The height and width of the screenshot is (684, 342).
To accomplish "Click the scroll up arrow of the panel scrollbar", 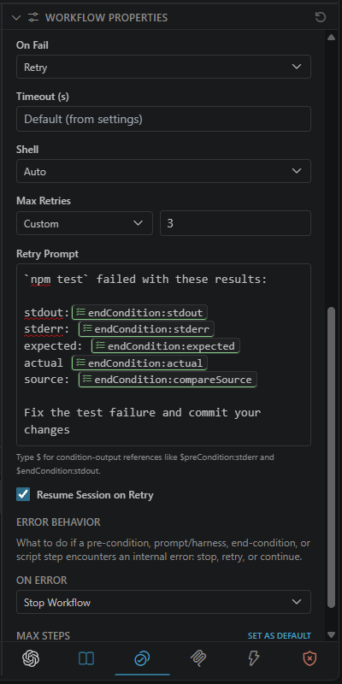I will (x=331, y=38).
